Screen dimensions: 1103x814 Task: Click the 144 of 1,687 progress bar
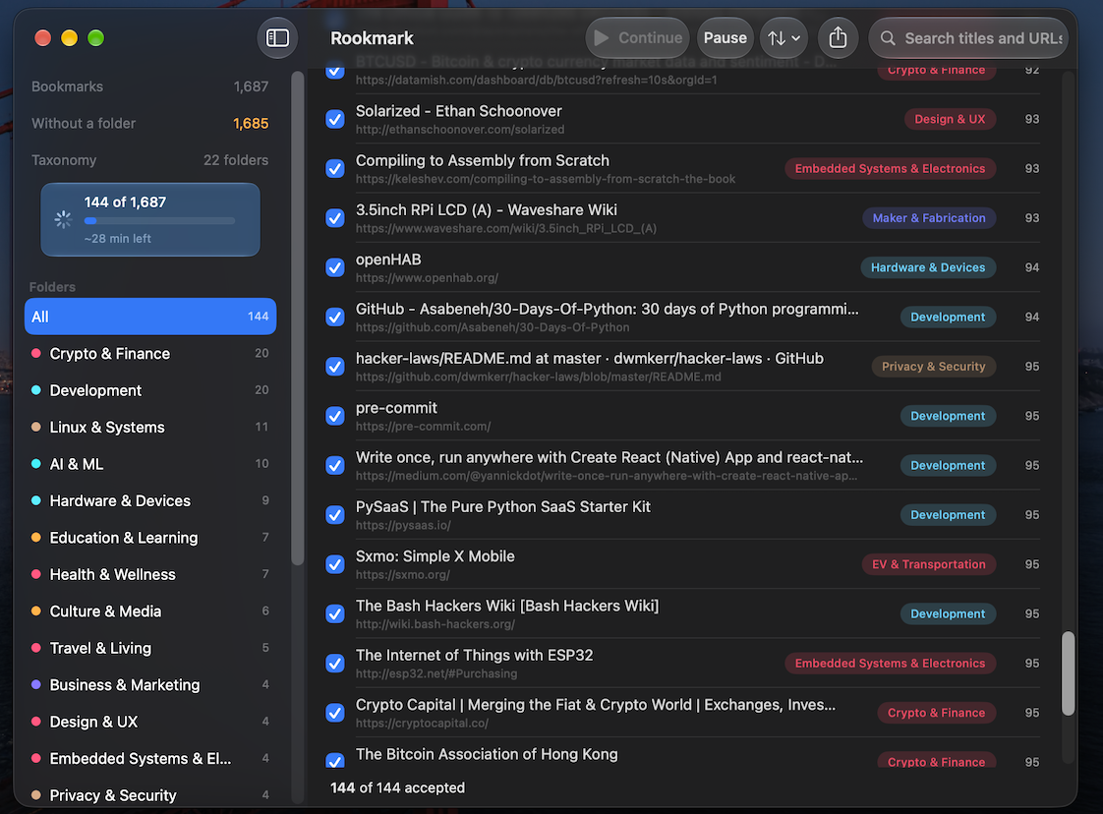[x=159, y=221]
